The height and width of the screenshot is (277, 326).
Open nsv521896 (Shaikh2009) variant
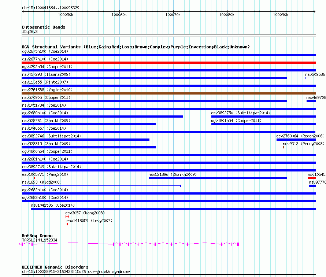173,174
